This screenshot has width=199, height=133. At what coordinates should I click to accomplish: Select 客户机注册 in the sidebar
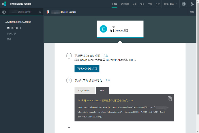[x=12, y=28]
